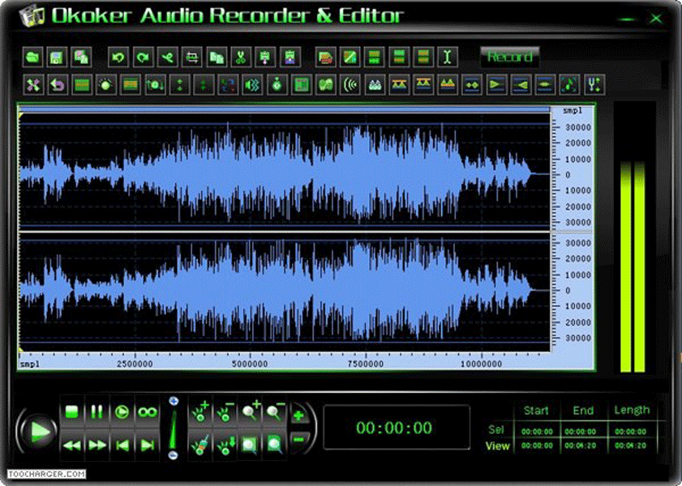Click the View row Length value 00:04:20
Screen dimensions: 682x486
630,446
